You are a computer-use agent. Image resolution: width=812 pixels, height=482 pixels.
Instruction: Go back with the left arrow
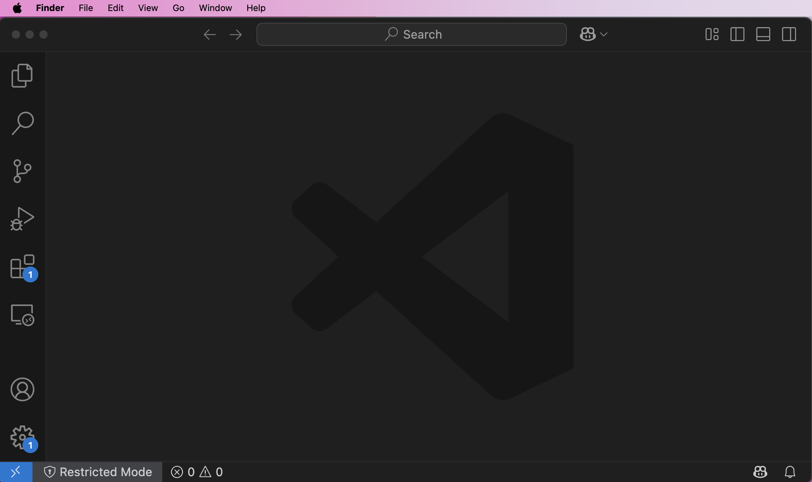click(x=210, y=34)
